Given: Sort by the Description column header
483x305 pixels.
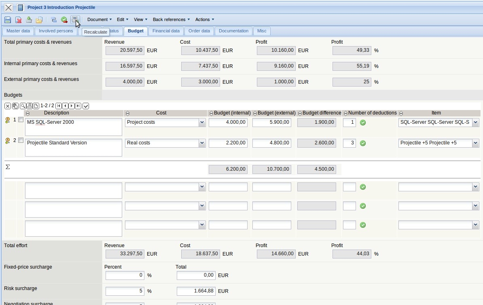Looking at the screenshot, I should (56, 113).
